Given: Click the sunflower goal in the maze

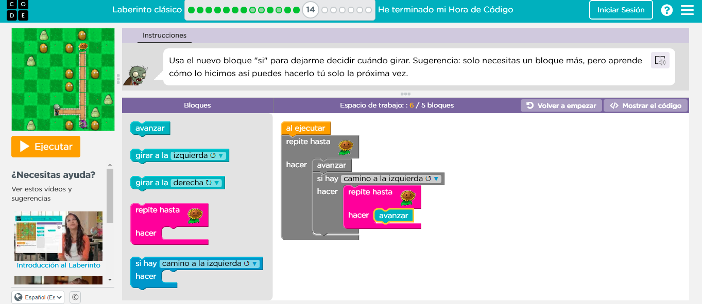Looking at the screenshot, I should 82,48.
